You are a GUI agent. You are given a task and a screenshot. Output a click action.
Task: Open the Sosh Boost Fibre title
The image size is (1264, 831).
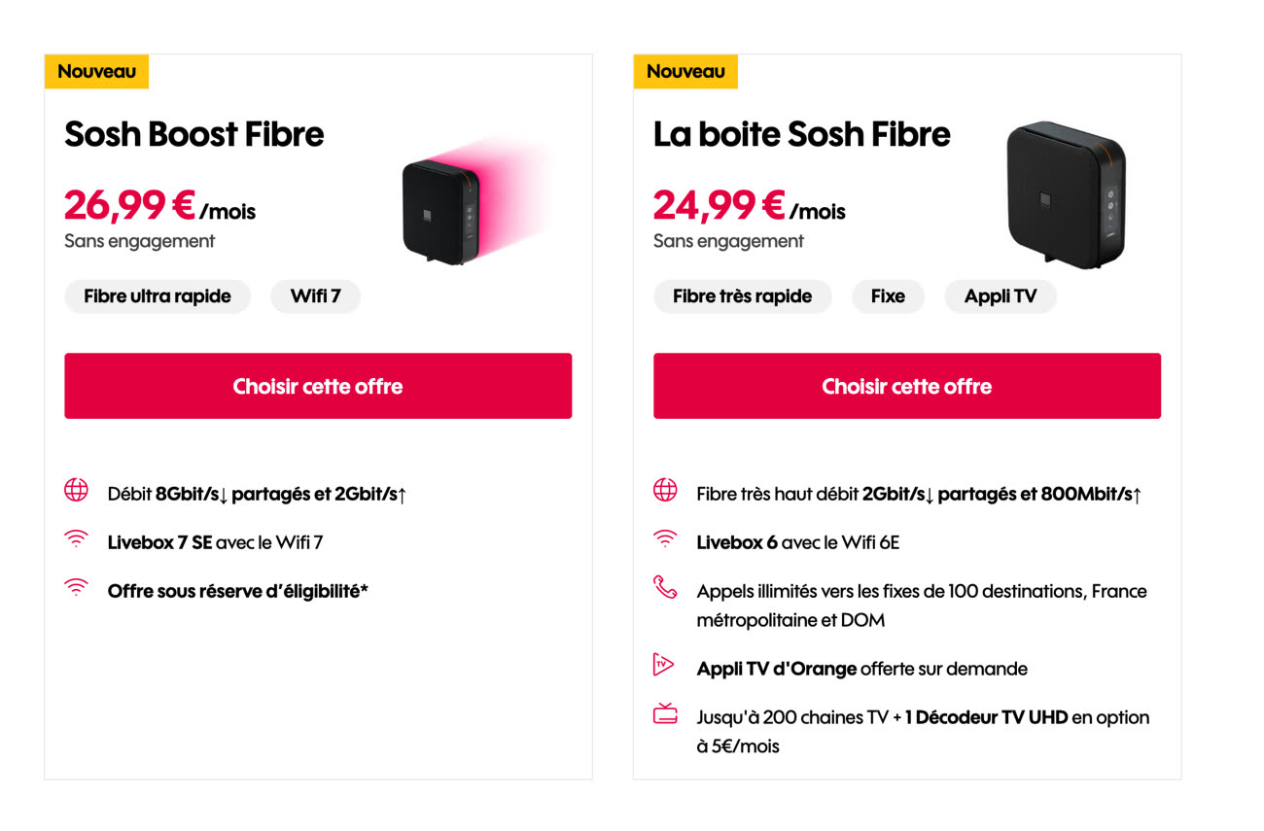click(194, 134)
